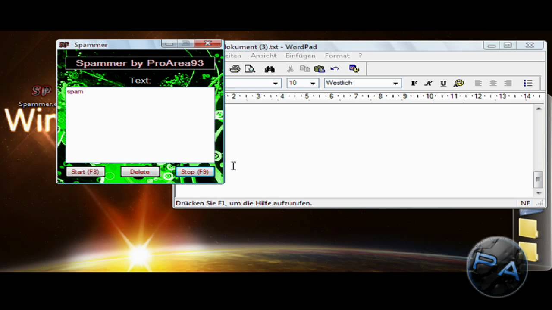Click the Date/Time insert icon
The width and height of the screenshot is (552, 310).
pos(354,69)
